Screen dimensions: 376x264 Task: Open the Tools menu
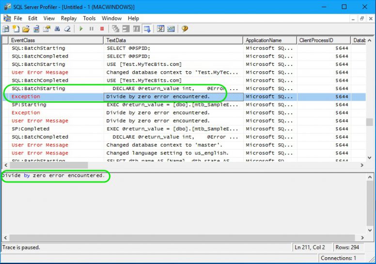pyautogui.click(x=89, y=18)
